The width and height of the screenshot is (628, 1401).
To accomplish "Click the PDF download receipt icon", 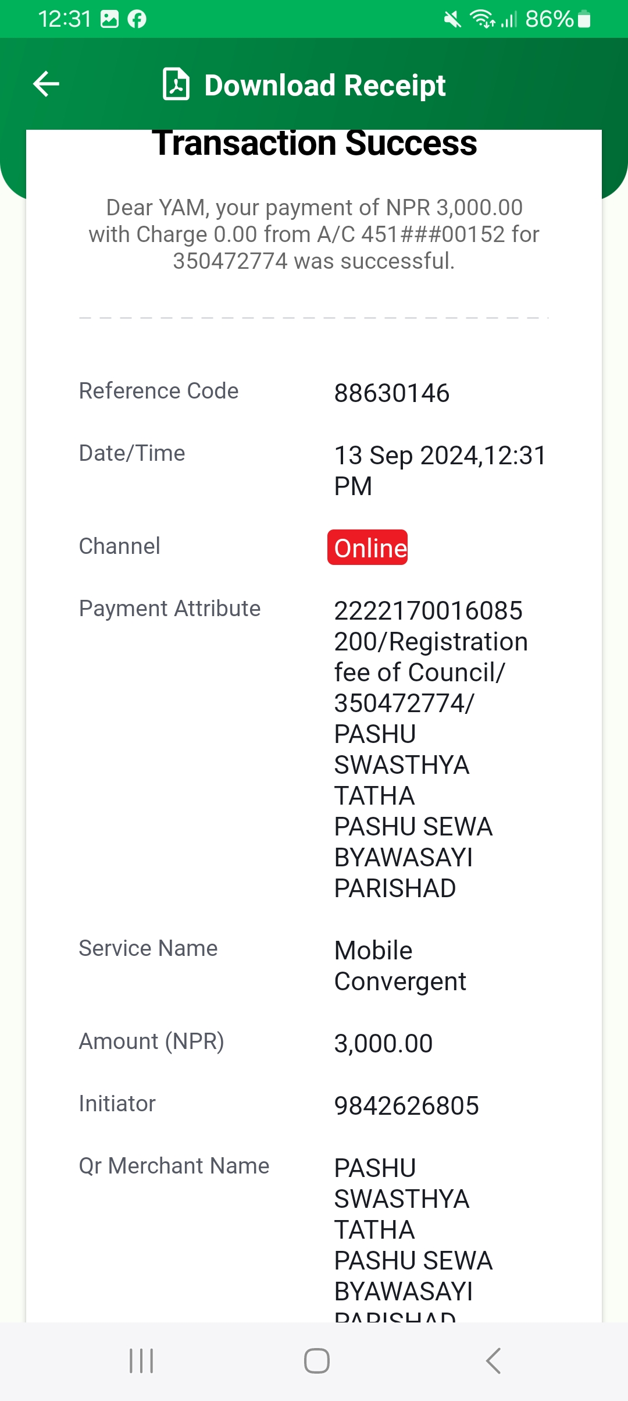I will click(176, 84).
